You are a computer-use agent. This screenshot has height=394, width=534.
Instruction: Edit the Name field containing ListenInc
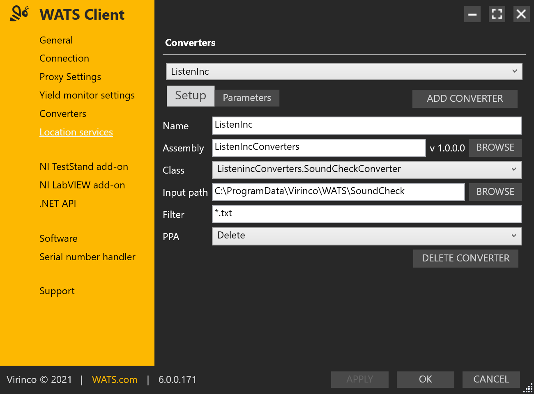pos(367,126)
